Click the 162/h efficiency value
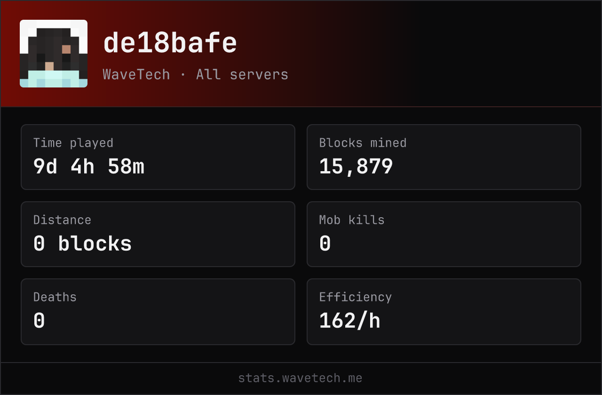The height and width of the screenshot is (395, 602). (350, 321)
